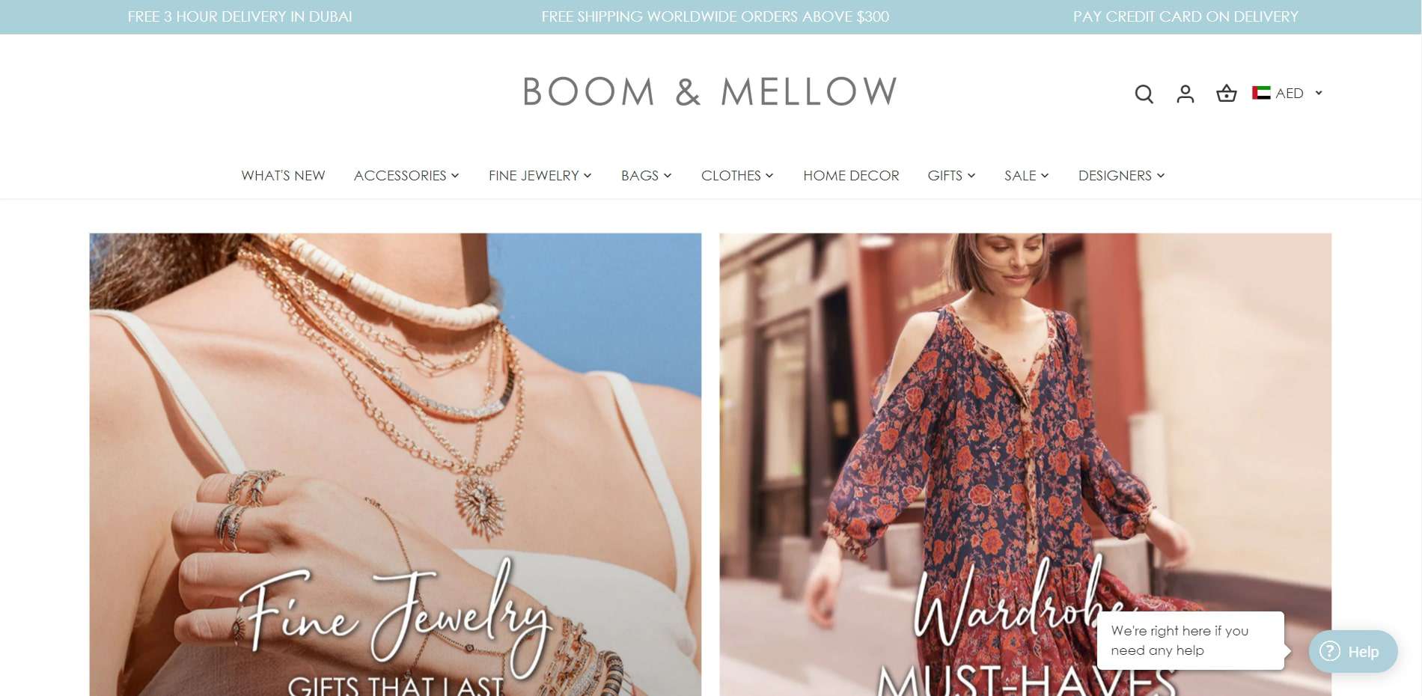
Task: Open the Home Decor page
Action: (851, 175)
